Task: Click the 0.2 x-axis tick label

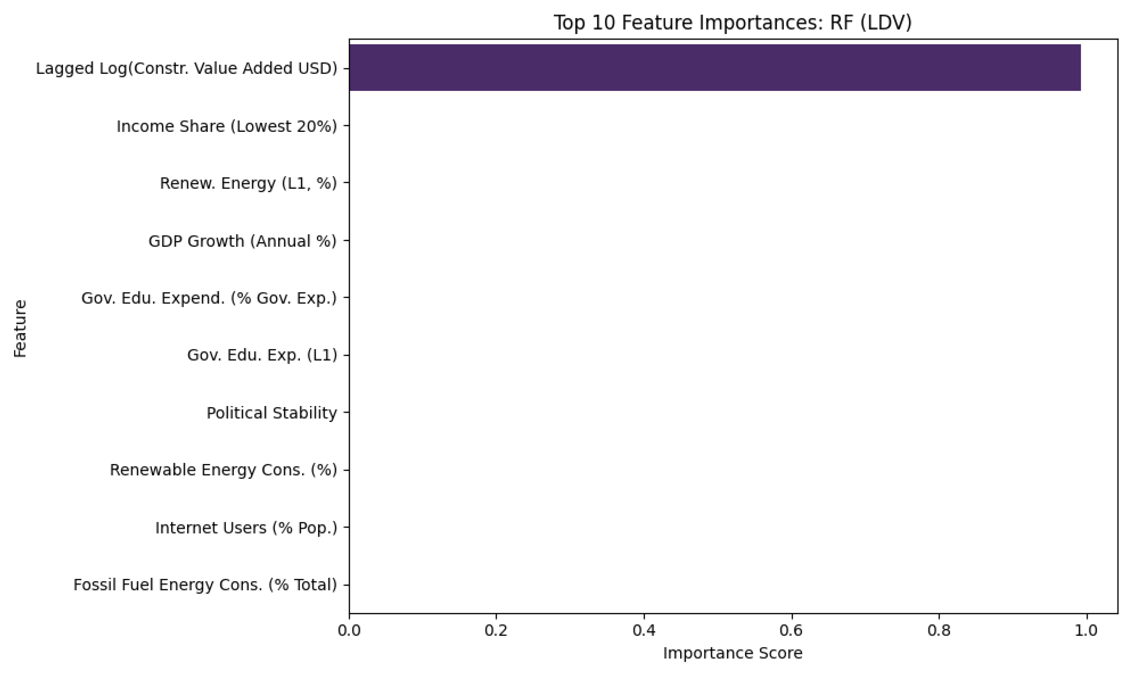Action: (496, 631)
